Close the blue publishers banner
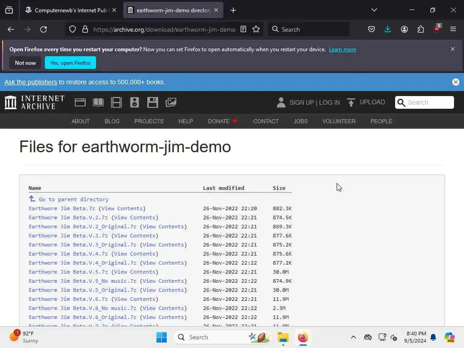The height and width of the screenshot is (348, 464). pyautogui.click(x=456, y=82)
